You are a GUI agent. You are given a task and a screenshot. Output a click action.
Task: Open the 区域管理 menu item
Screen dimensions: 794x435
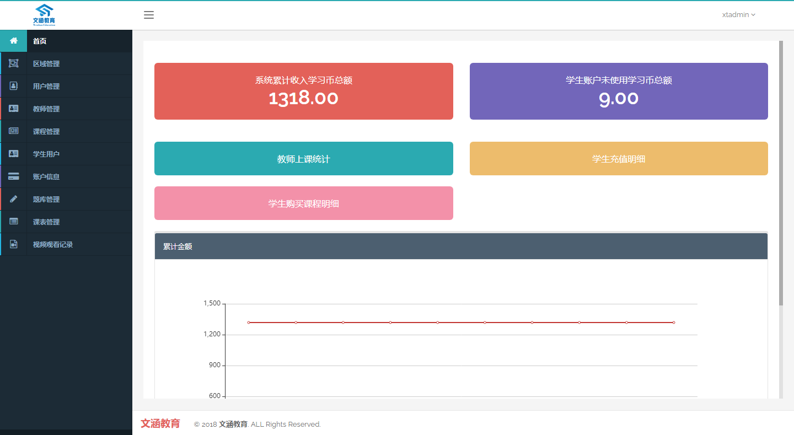66,63
